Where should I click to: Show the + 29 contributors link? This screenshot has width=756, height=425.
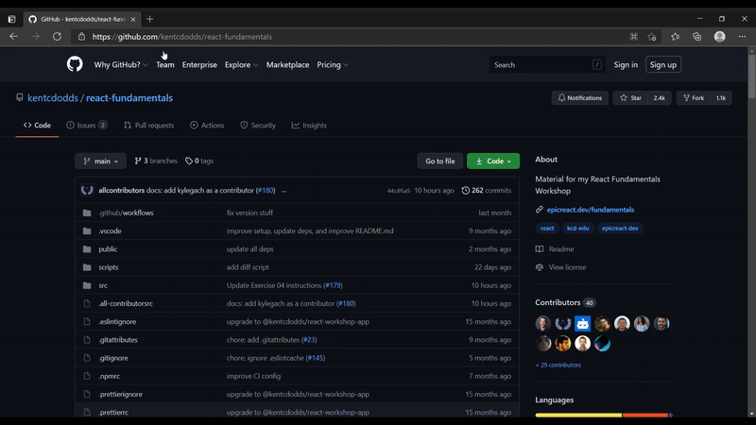[x=558, y=365]
